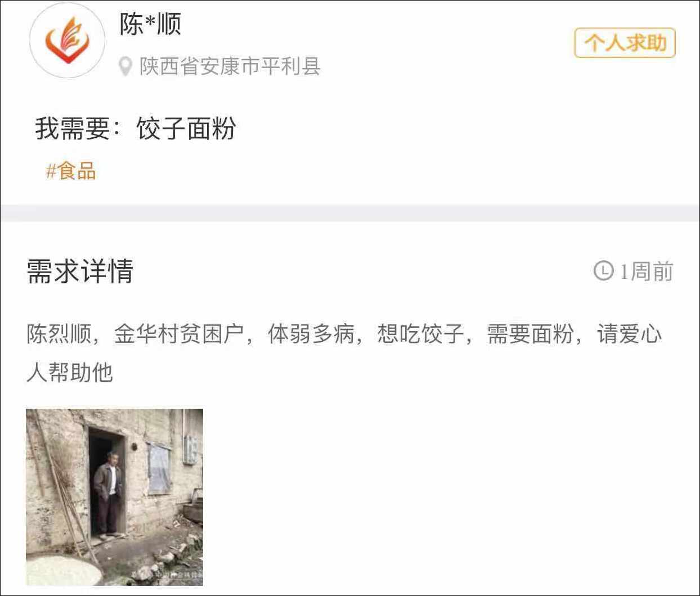Open the orange flame-heart avatar logo
This screenshot has height=596, width=700.
(x=67, y=40)
